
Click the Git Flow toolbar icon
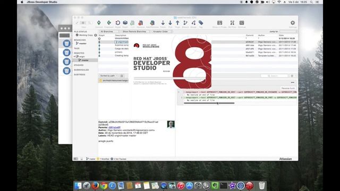coord(232,23)
